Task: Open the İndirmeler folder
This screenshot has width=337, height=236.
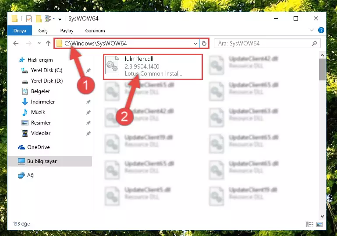Action: [43, 102]
